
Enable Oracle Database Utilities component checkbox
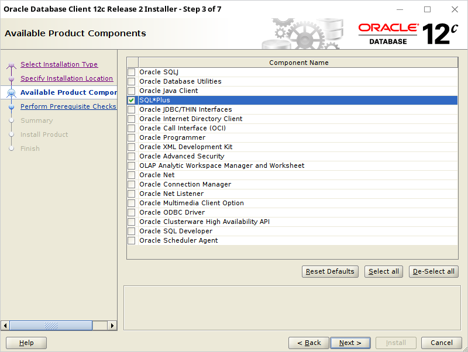[131, 81]
